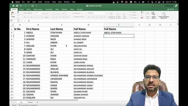
Task: Click the font color icon with red underline
Action: click(x=46, y=17)
